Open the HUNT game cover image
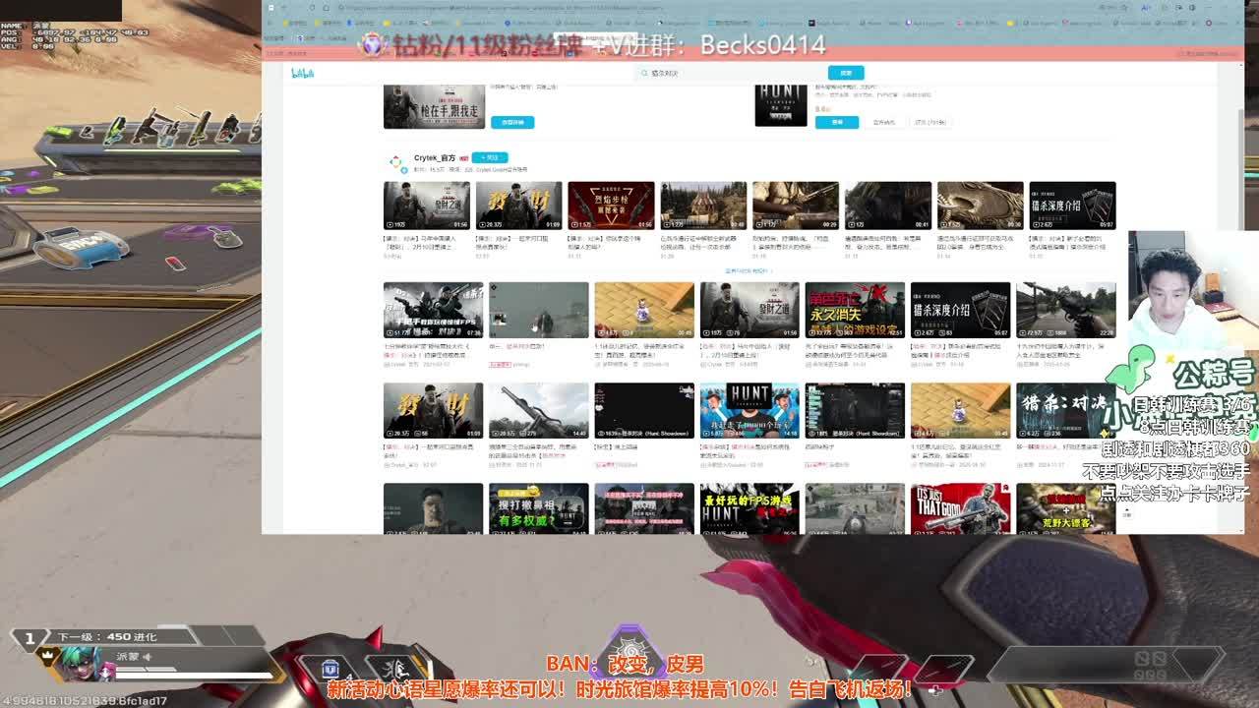The image size is (1259, 708). [x=780, y=105]
